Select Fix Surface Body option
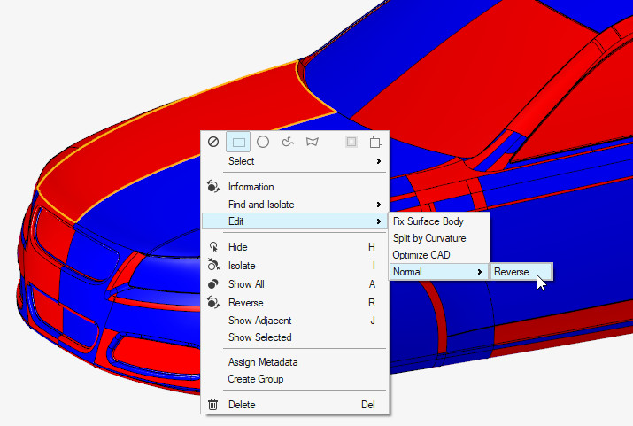 pyautogui.click(x=428, y=221)
